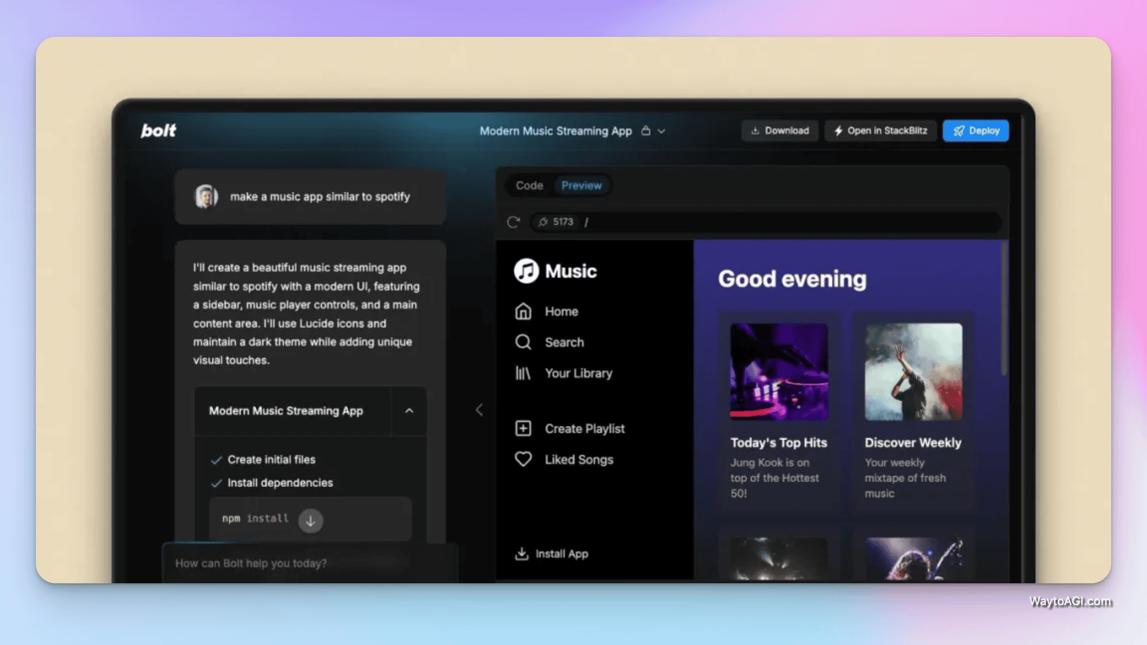Click 'Jung Kook is on top' description

(x=775, y=478)
